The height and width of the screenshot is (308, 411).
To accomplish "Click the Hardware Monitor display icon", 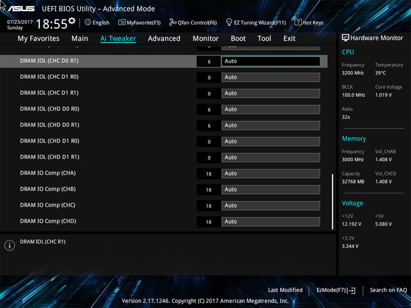I will (x=345, y=38).
